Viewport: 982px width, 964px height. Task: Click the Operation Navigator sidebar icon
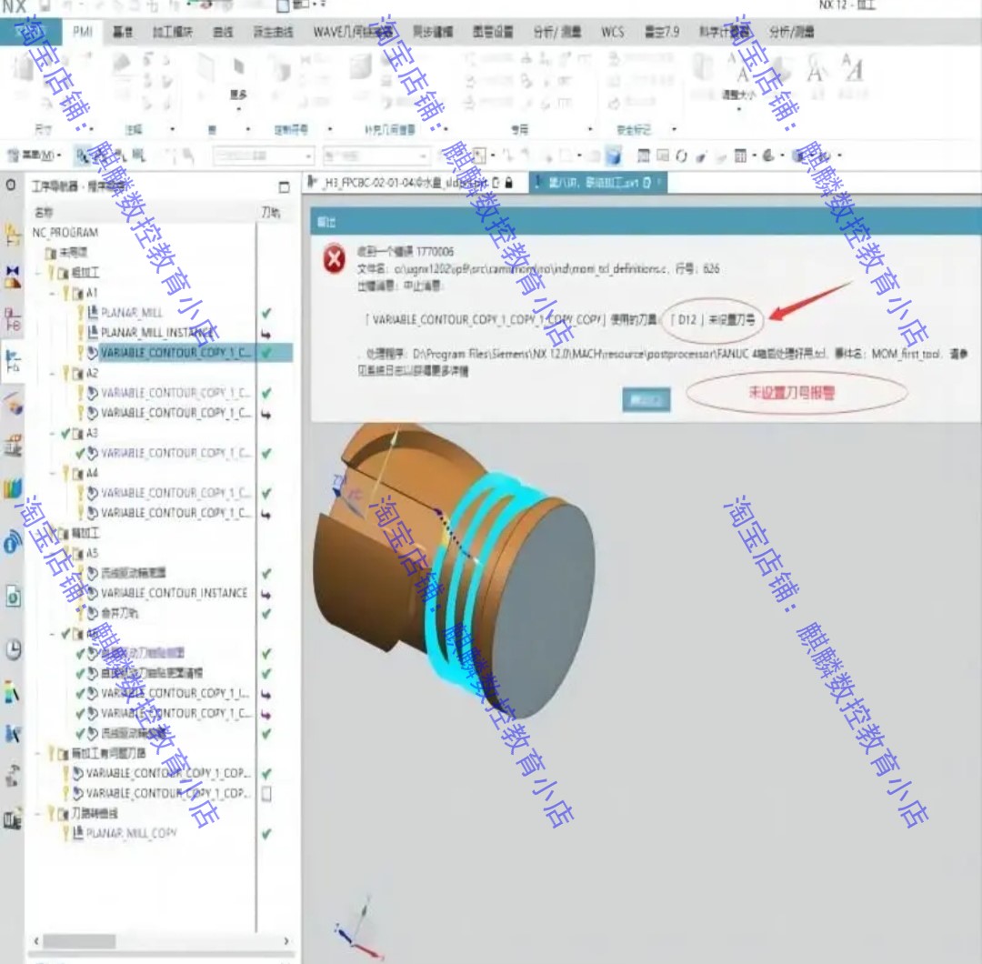pyautogui.click(x=13, y=361)
